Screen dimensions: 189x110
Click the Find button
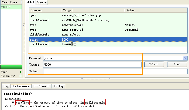(x=177, y=65)
